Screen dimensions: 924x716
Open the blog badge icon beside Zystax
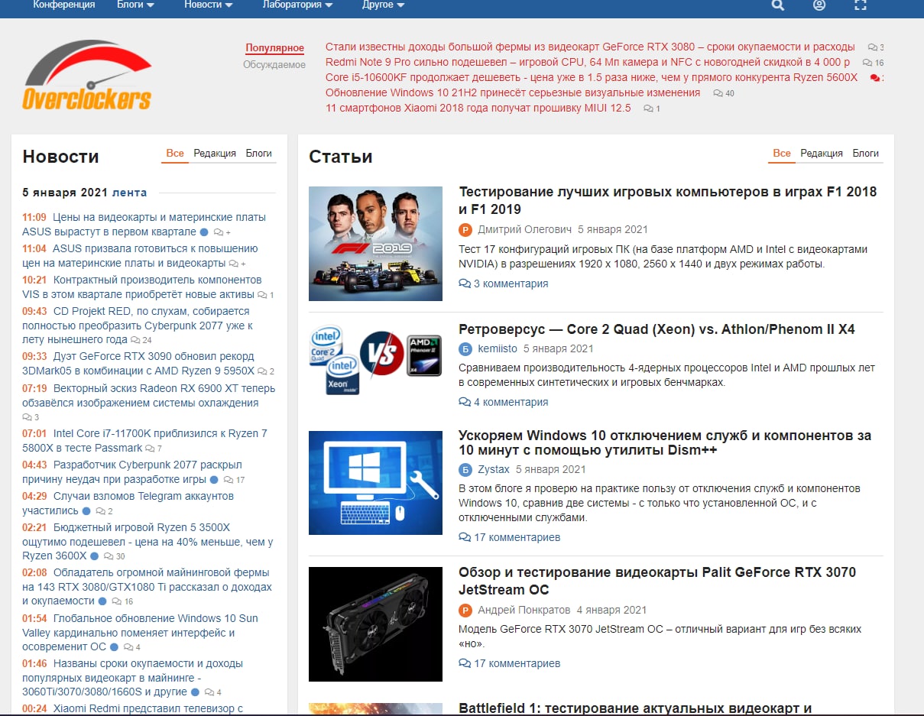(x=465, y=469)
